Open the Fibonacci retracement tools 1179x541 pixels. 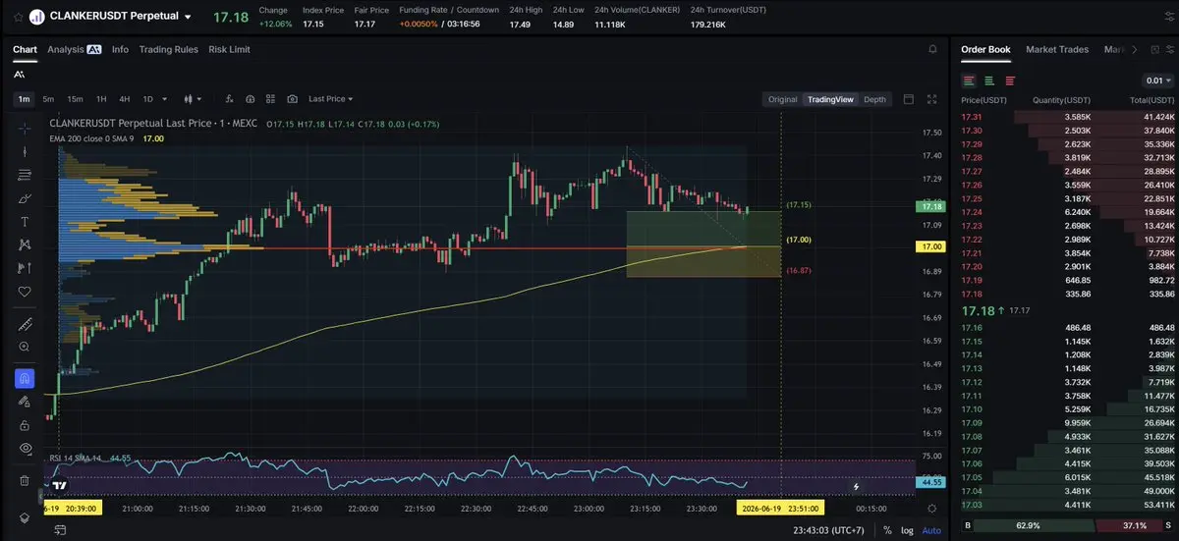tap(25, 175)
